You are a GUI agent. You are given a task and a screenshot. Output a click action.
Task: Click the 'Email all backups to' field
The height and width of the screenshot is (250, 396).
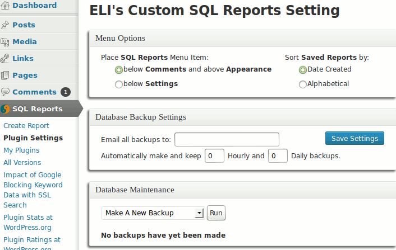[227, 139]
